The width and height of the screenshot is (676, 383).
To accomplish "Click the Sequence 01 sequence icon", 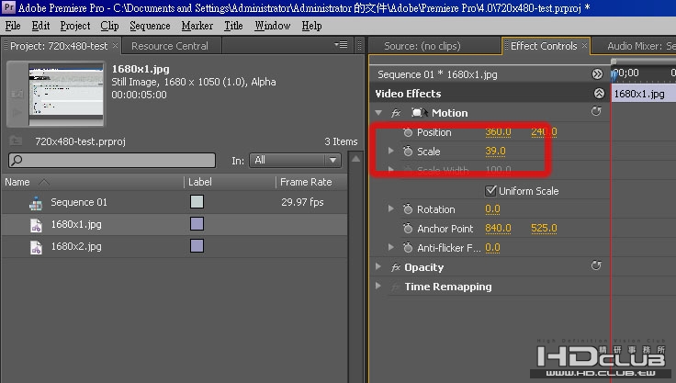I will click(36, 203).
